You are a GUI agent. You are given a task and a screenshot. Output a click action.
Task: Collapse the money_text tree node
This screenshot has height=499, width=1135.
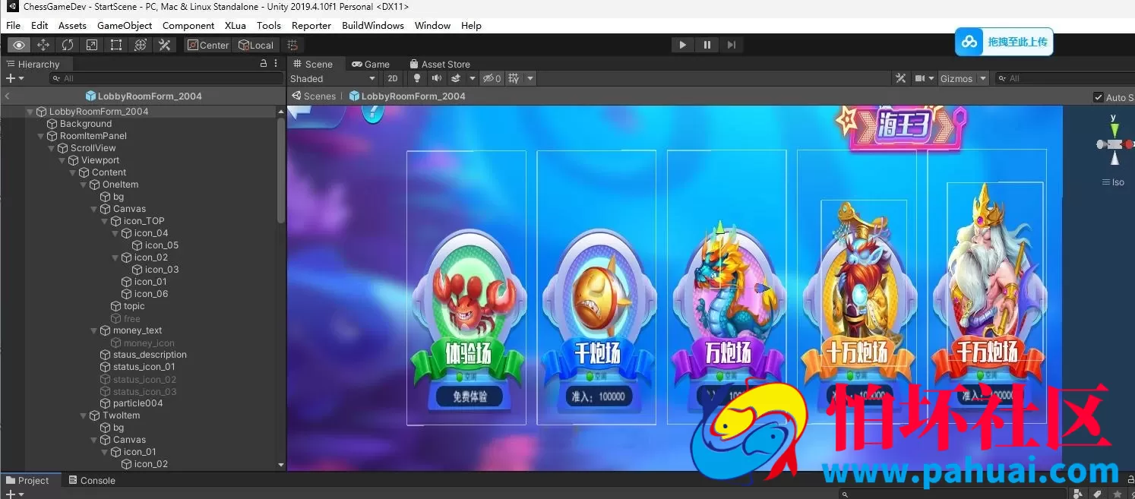tap(94, 330)
